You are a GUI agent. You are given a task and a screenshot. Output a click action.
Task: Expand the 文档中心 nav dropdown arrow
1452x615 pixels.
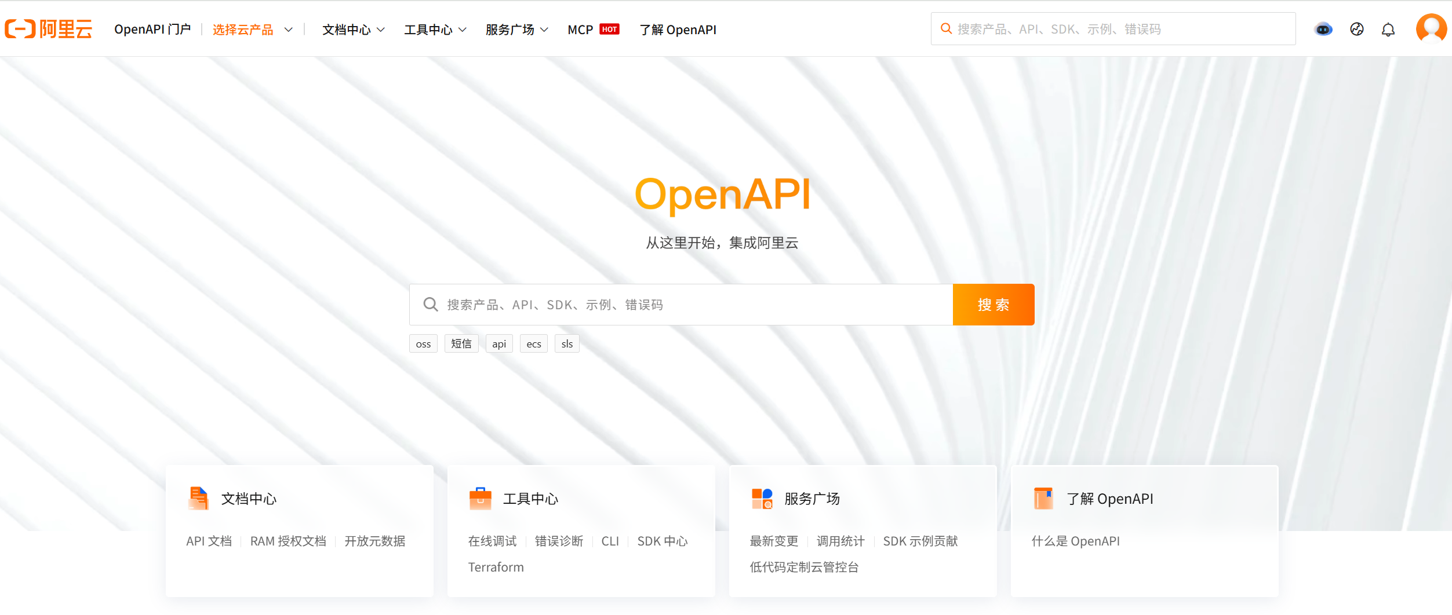[381, 30]
